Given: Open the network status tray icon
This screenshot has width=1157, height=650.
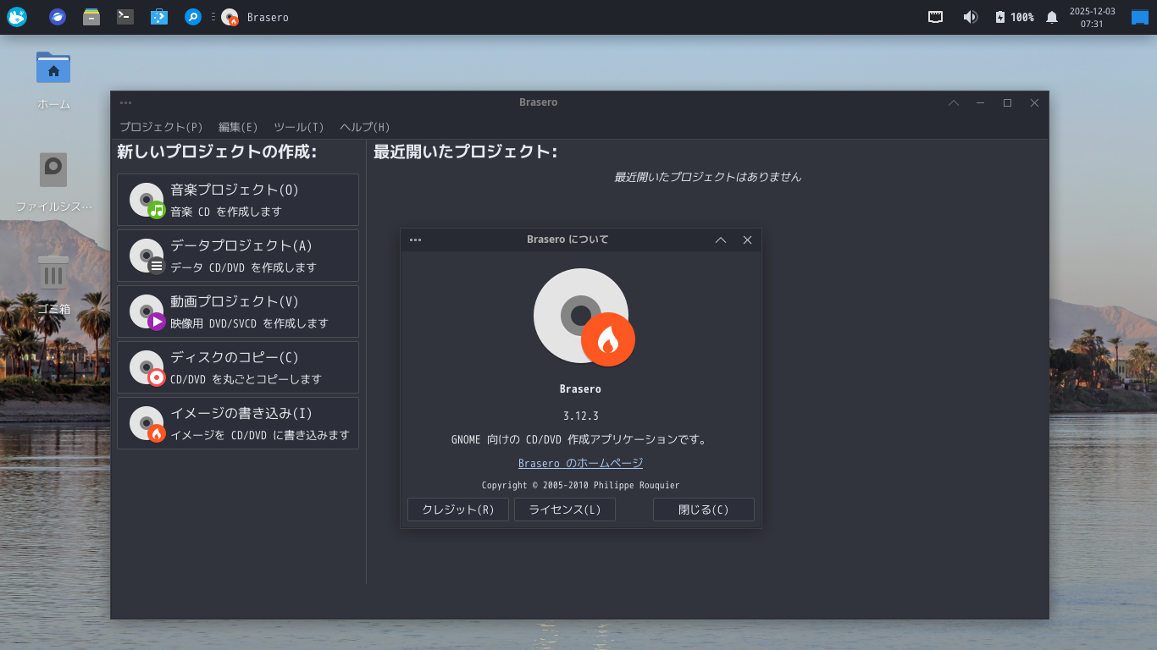Looking at the screenshot, I should 936,17.
